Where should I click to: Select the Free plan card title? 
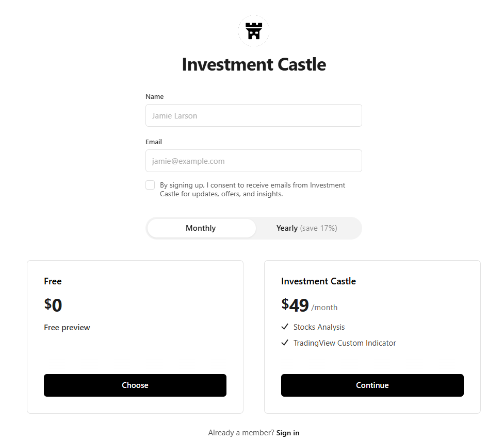(x=53, y=281)
